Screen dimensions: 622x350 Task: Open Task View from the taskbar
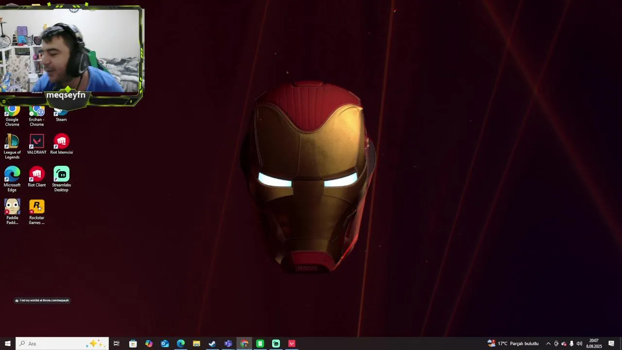click(x=117, y=344)
